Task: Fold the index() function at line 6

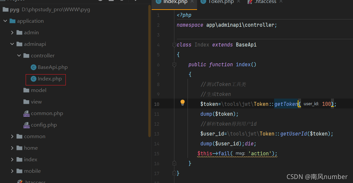Action: [x=174, y=65]
